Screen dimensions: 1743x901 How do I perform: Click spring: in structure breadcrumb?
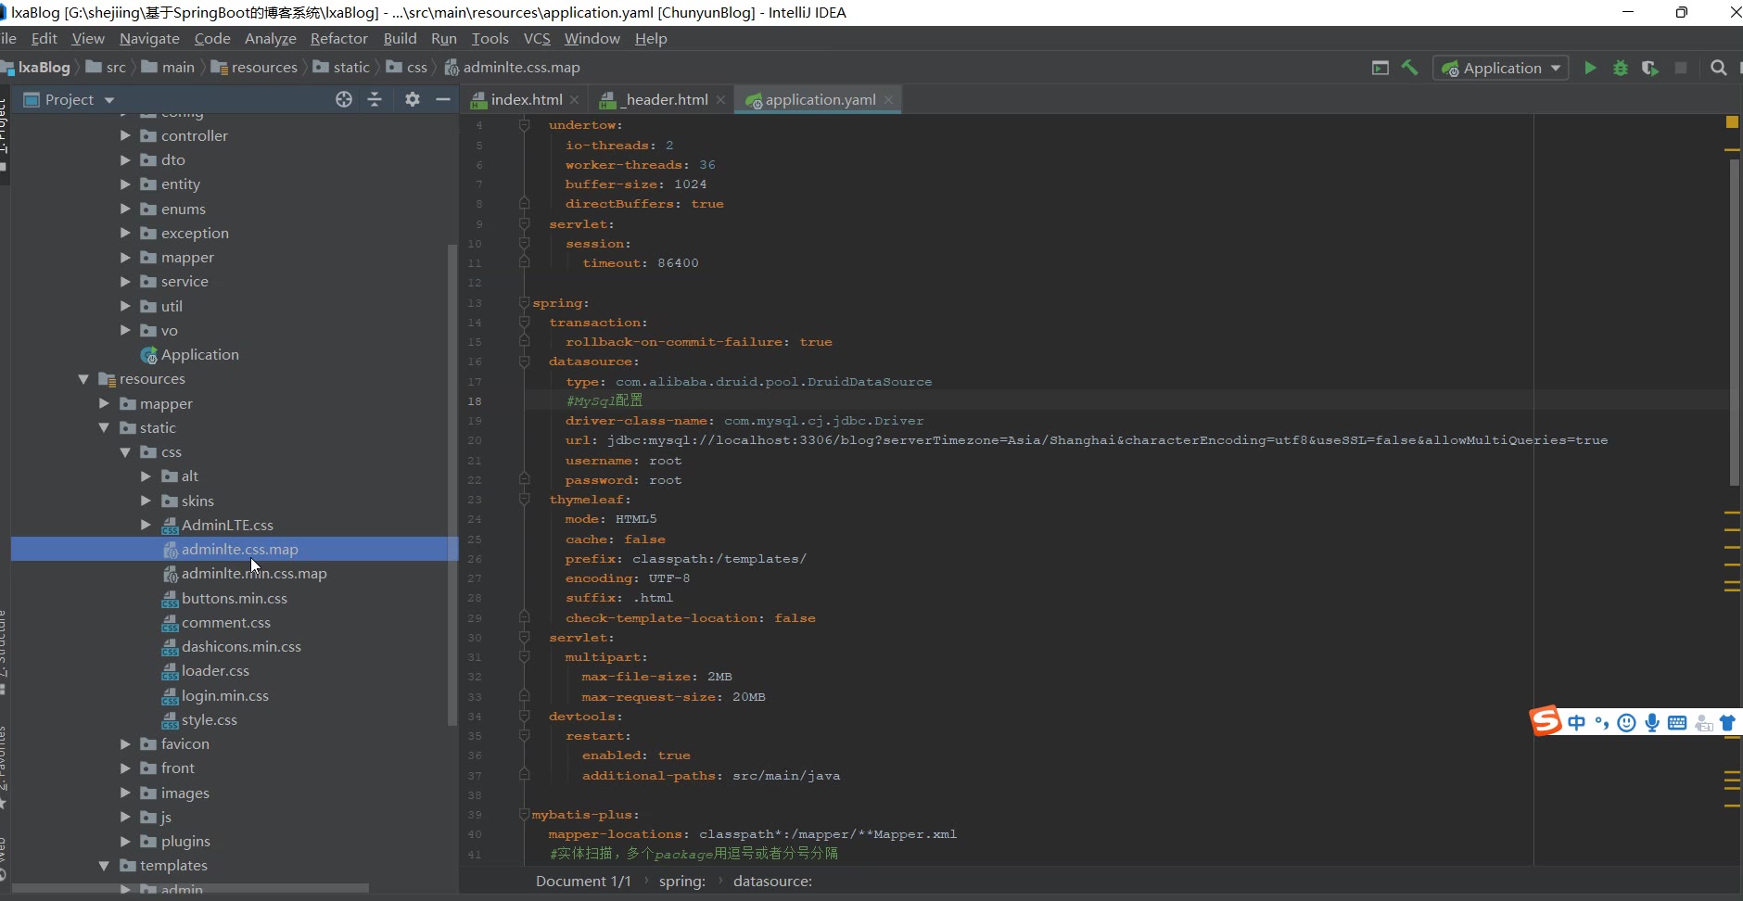682,882
